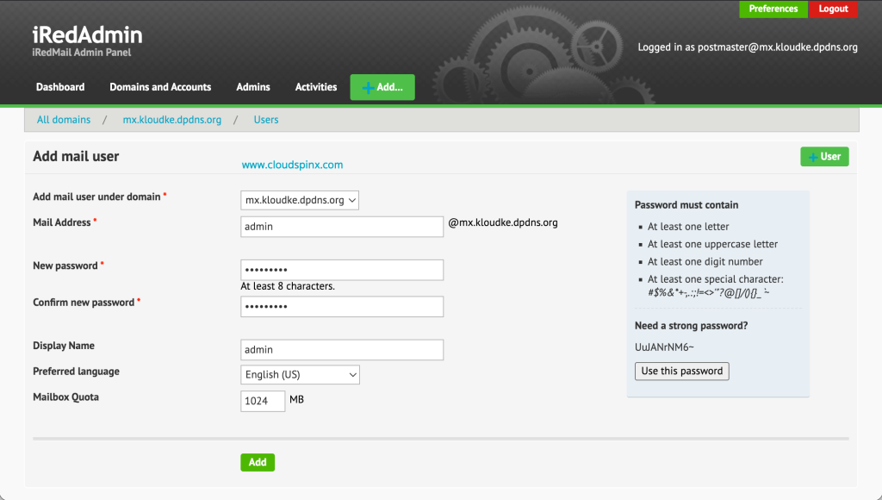The height and width of the screenshot is (500, 882).
Task: Open the Activities menu
Action: 316,87
